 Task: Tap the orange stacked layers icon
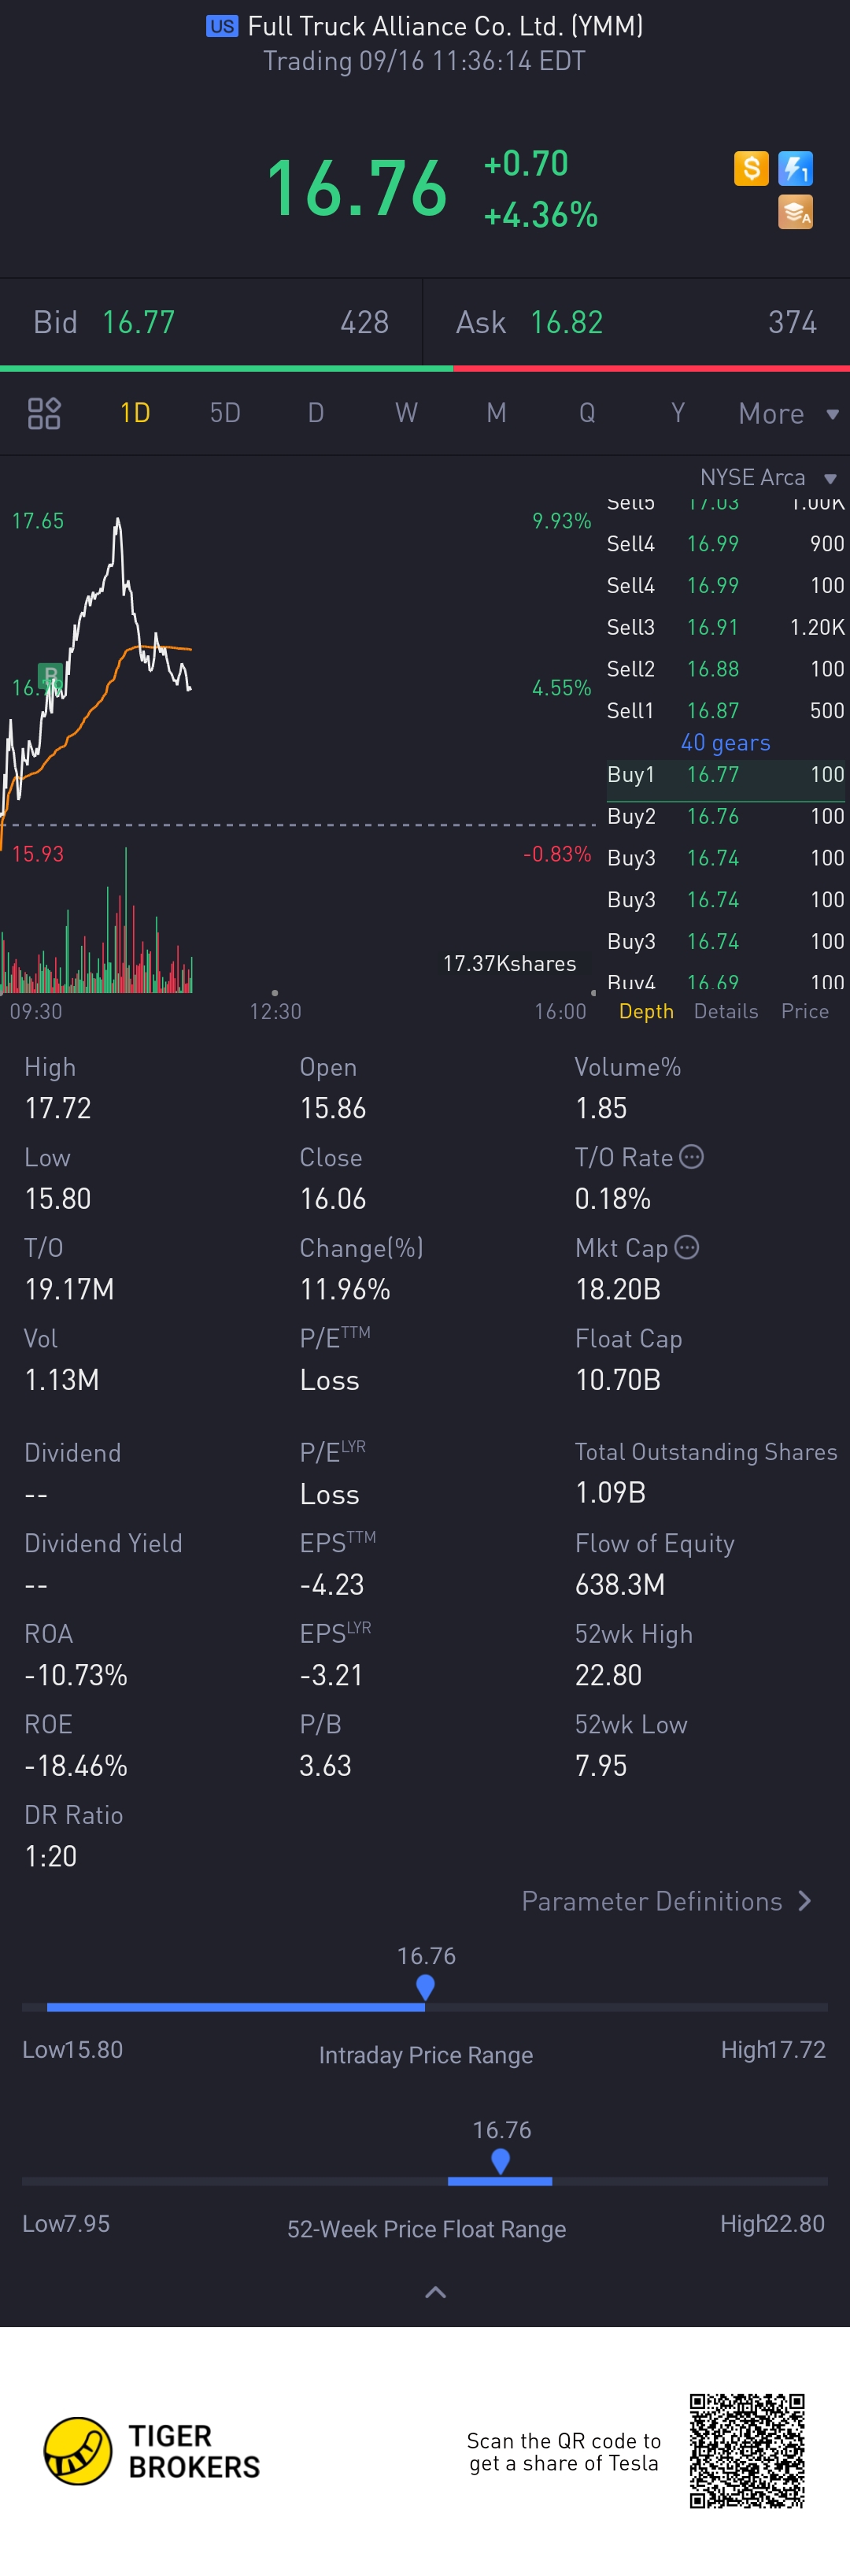coord(795,212)
